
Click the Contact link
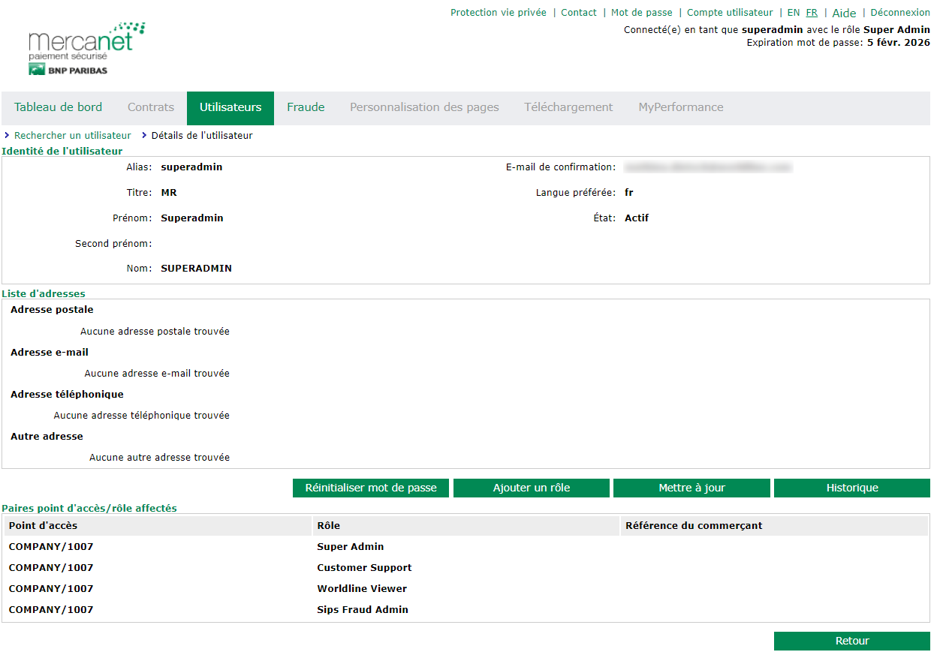click(579, 13)
